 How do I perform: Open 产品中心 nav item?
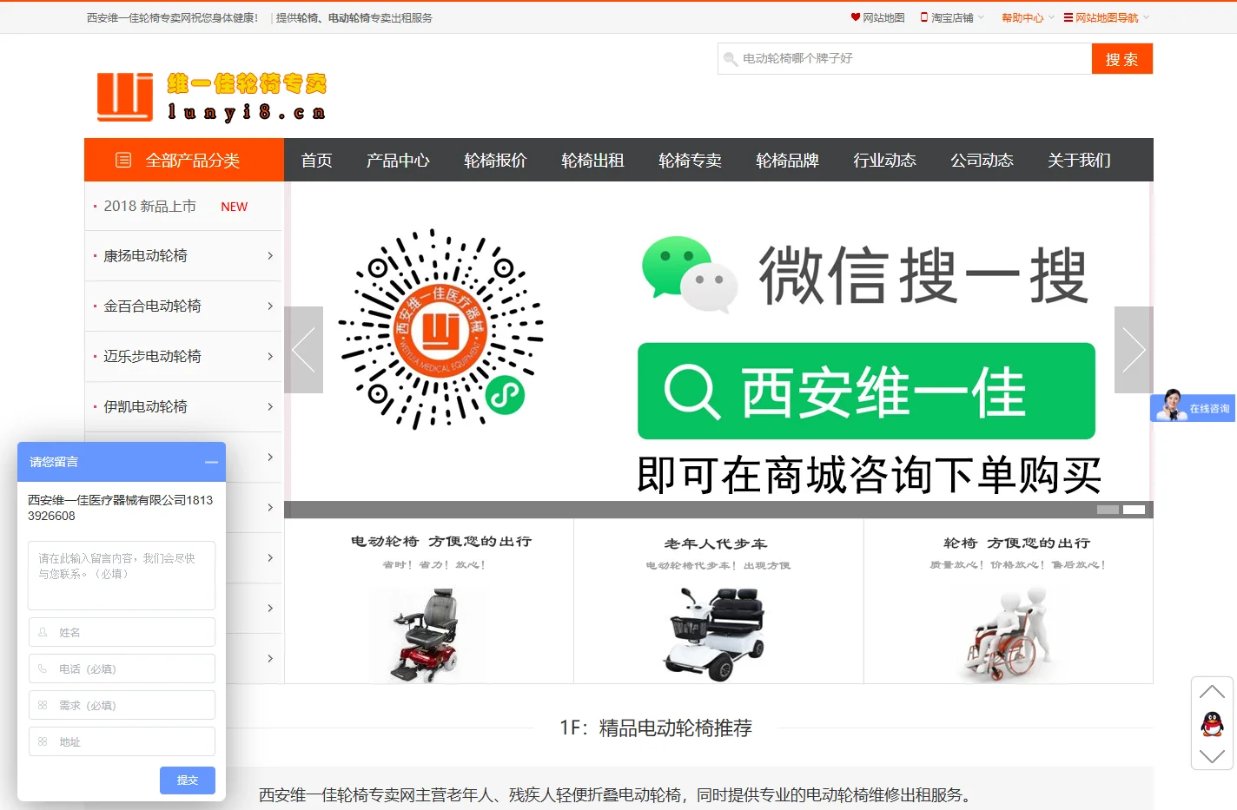(398, 160)
